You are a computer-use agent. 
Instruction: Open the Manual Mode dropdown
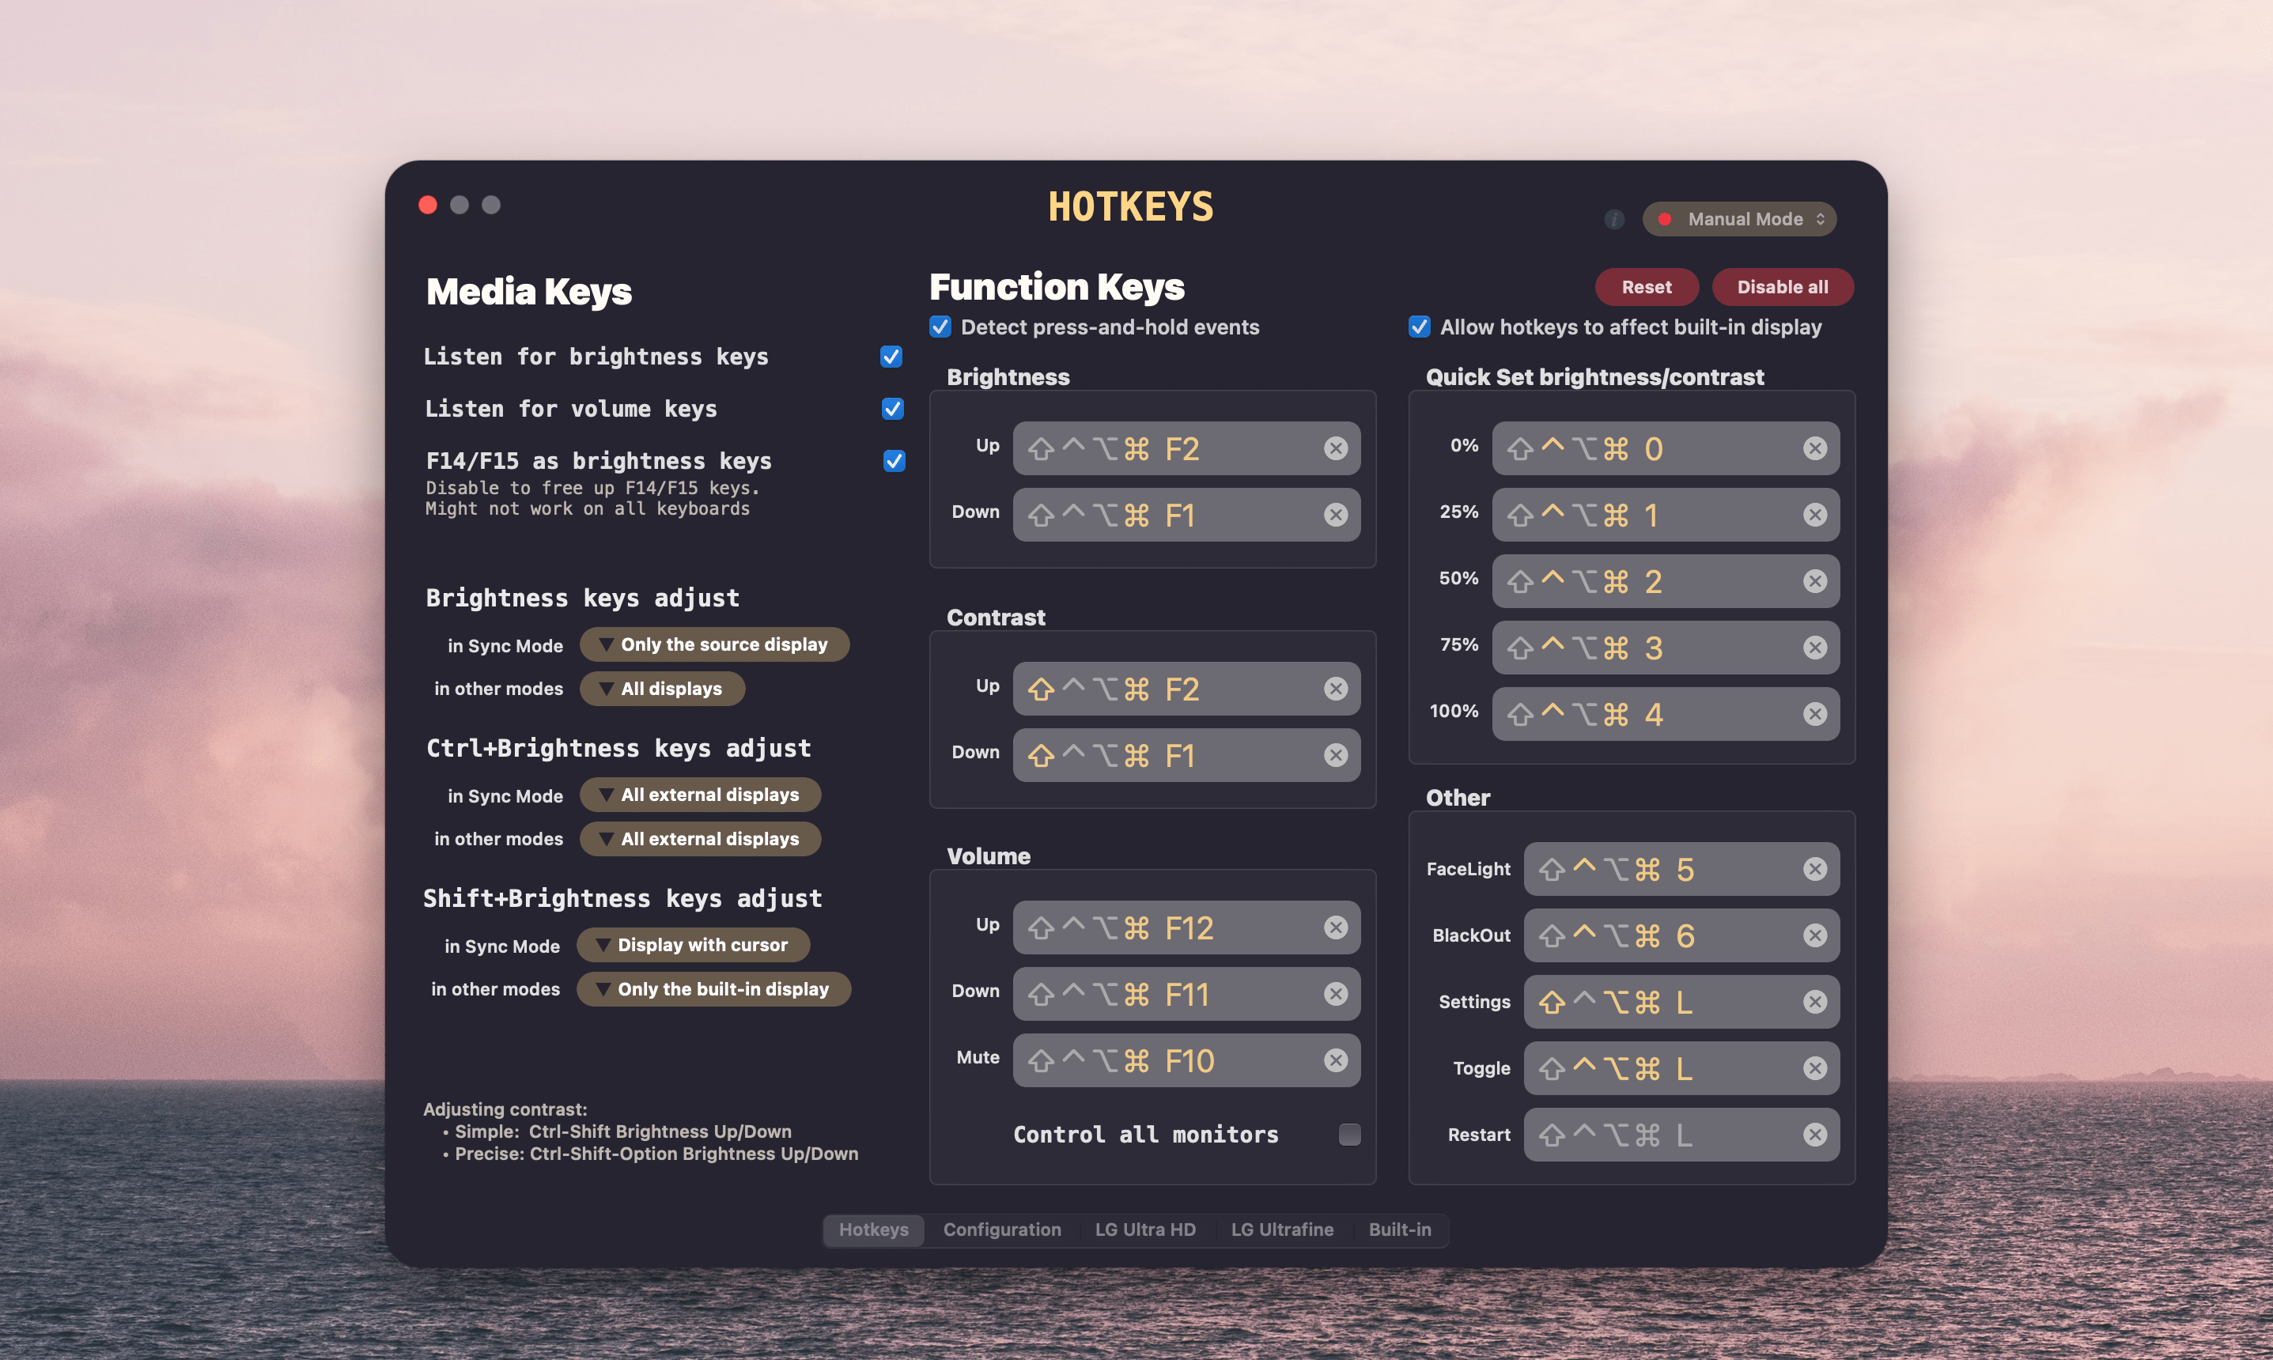1741,219
